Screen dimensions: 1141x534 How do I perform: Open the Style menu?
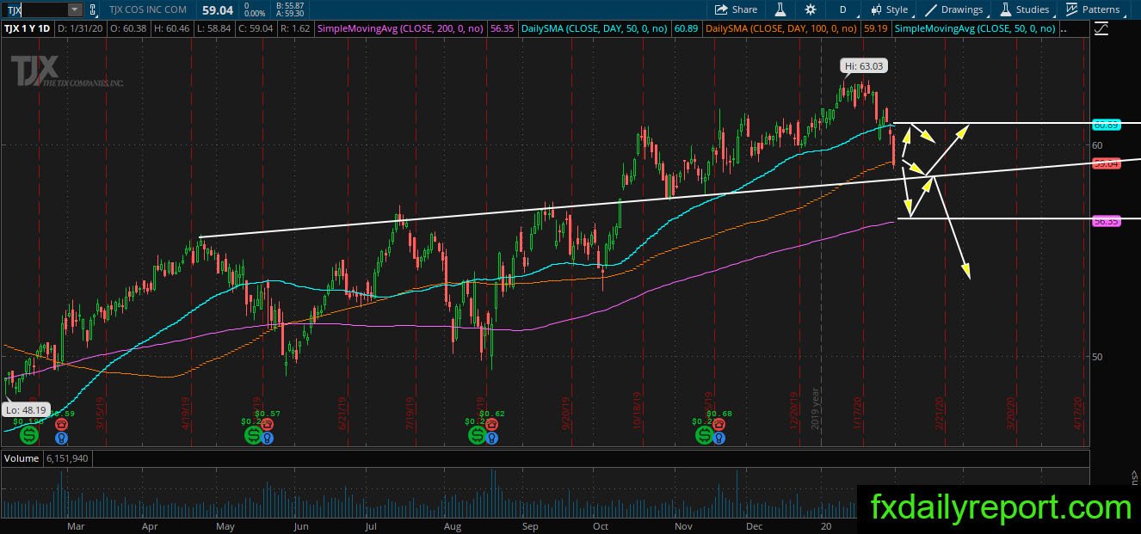pos(889,9)
